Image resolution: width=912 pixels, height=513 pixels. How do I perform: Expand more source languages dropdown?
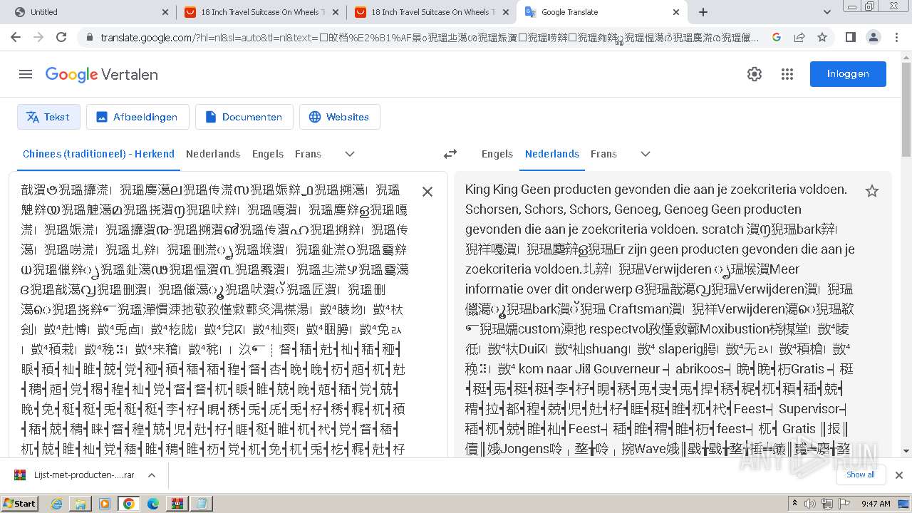pos(350,154)
